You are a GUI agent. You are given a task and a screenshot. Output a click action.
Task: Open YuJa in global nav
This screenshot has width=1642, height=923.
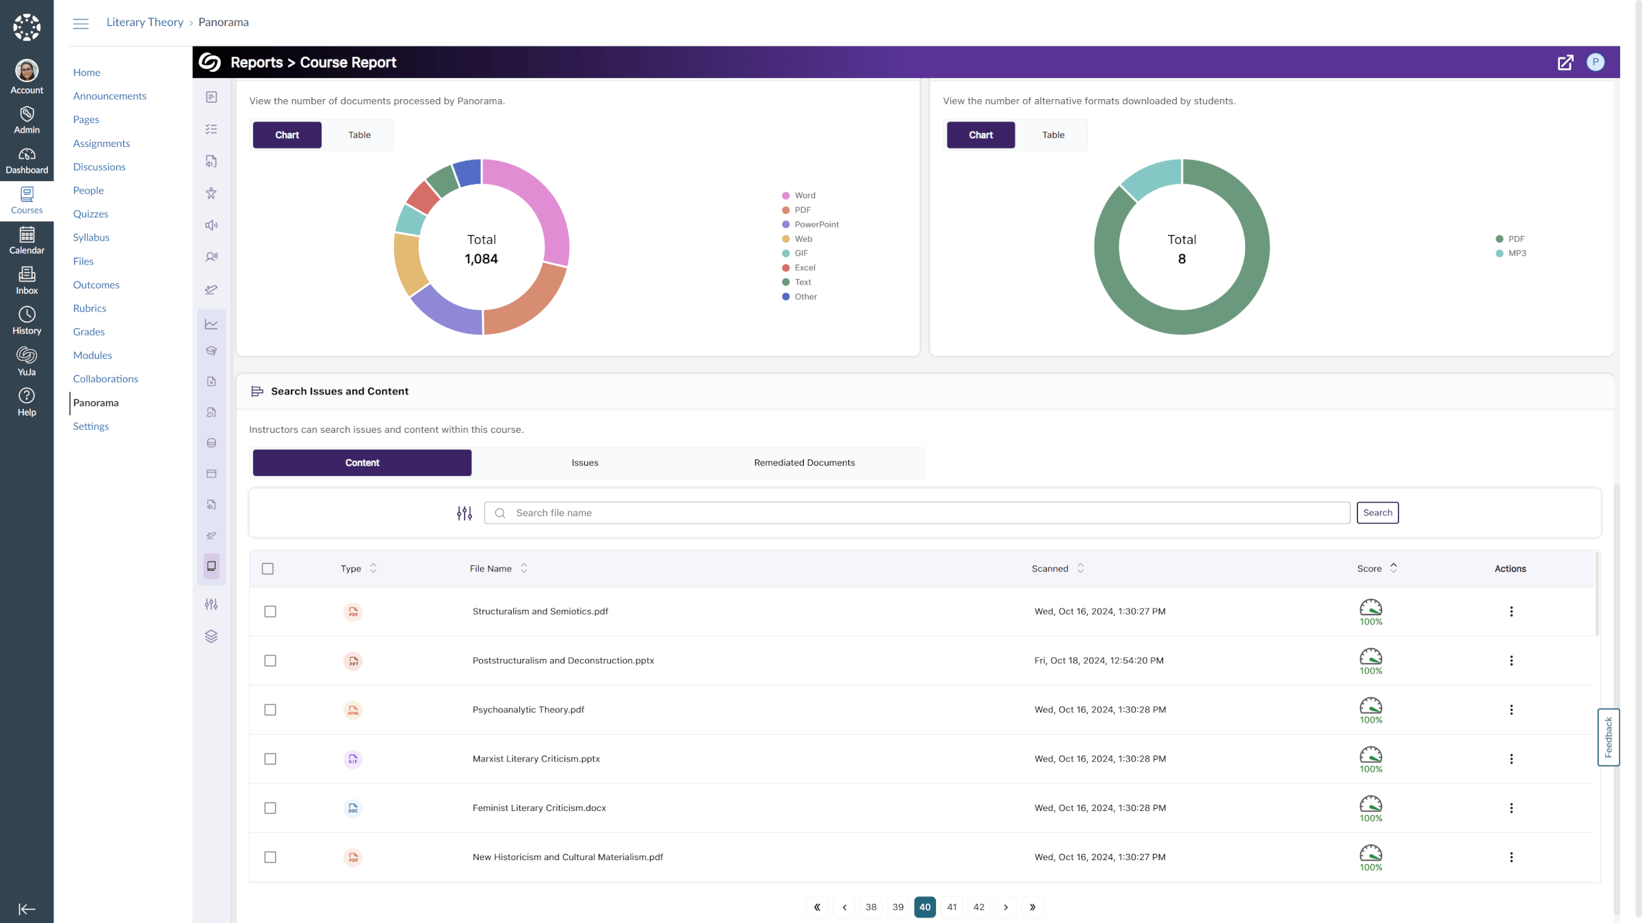coord(27,362)
